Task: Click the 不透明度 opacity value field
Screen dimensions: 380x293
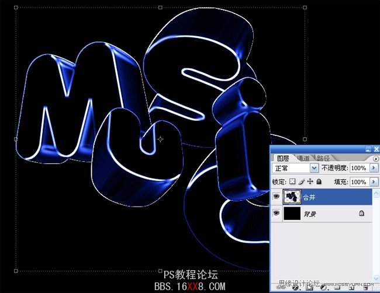Action: point(358,168)
